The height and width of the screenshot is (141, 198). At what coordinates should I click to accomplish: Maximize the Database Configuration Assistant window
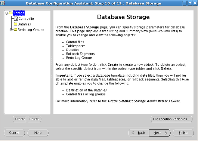pos(190,3)
